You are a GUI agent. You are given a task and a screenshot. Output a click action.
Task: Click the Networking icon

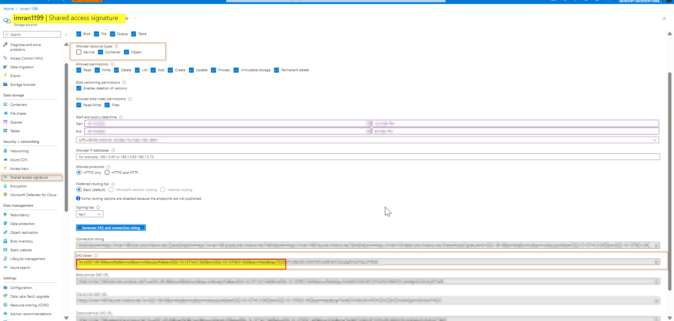click(5, 151)
